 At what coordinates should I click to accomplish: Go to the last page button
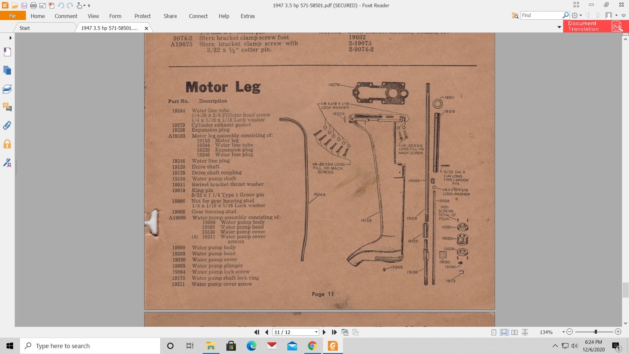click(334, 332)
